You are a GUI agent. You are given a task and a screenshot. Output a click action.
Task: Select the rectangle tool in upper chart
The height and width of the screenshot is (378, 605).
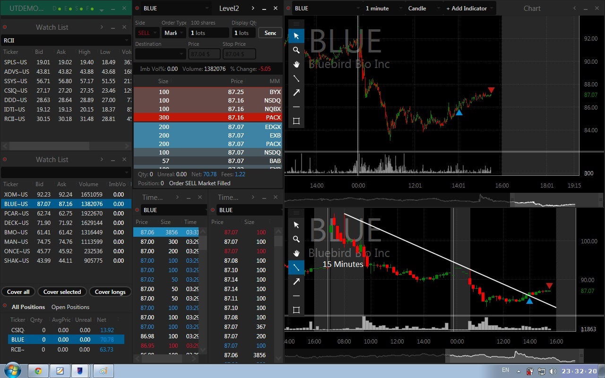click(296, 121)
